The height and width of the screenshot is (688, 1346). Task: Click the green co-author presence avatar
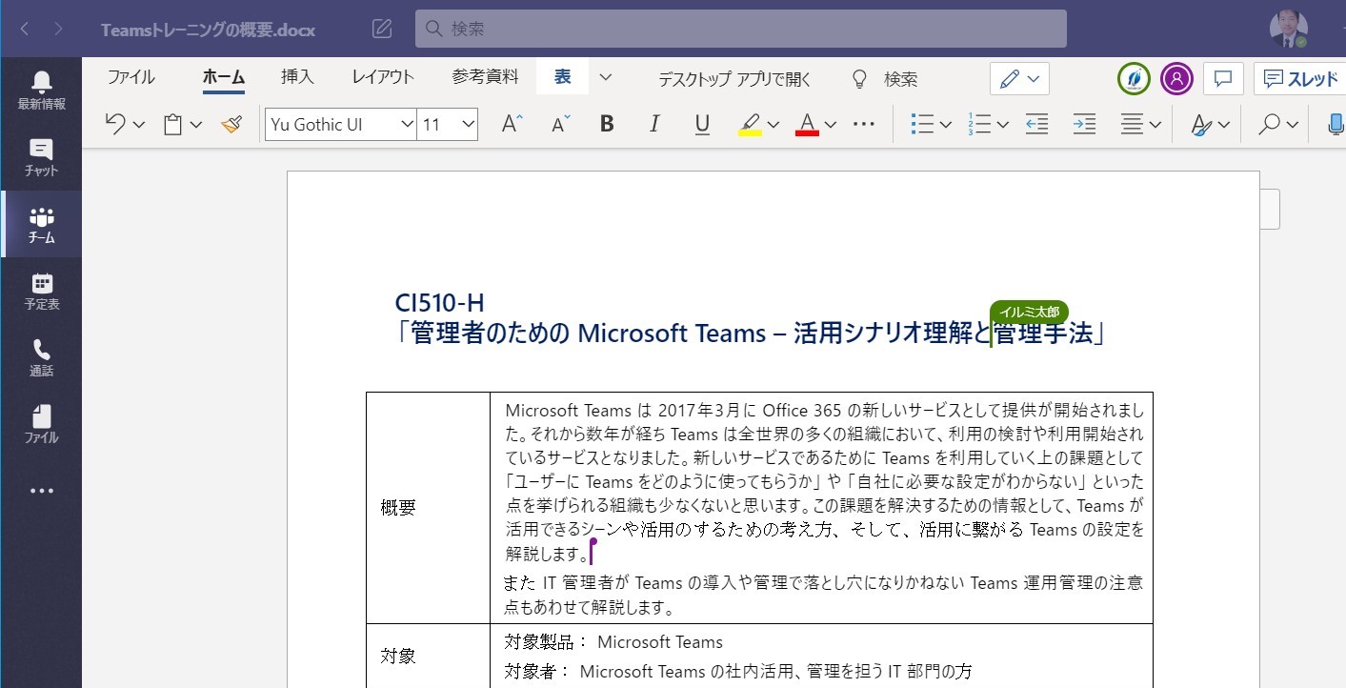(x=1134, y=79)
